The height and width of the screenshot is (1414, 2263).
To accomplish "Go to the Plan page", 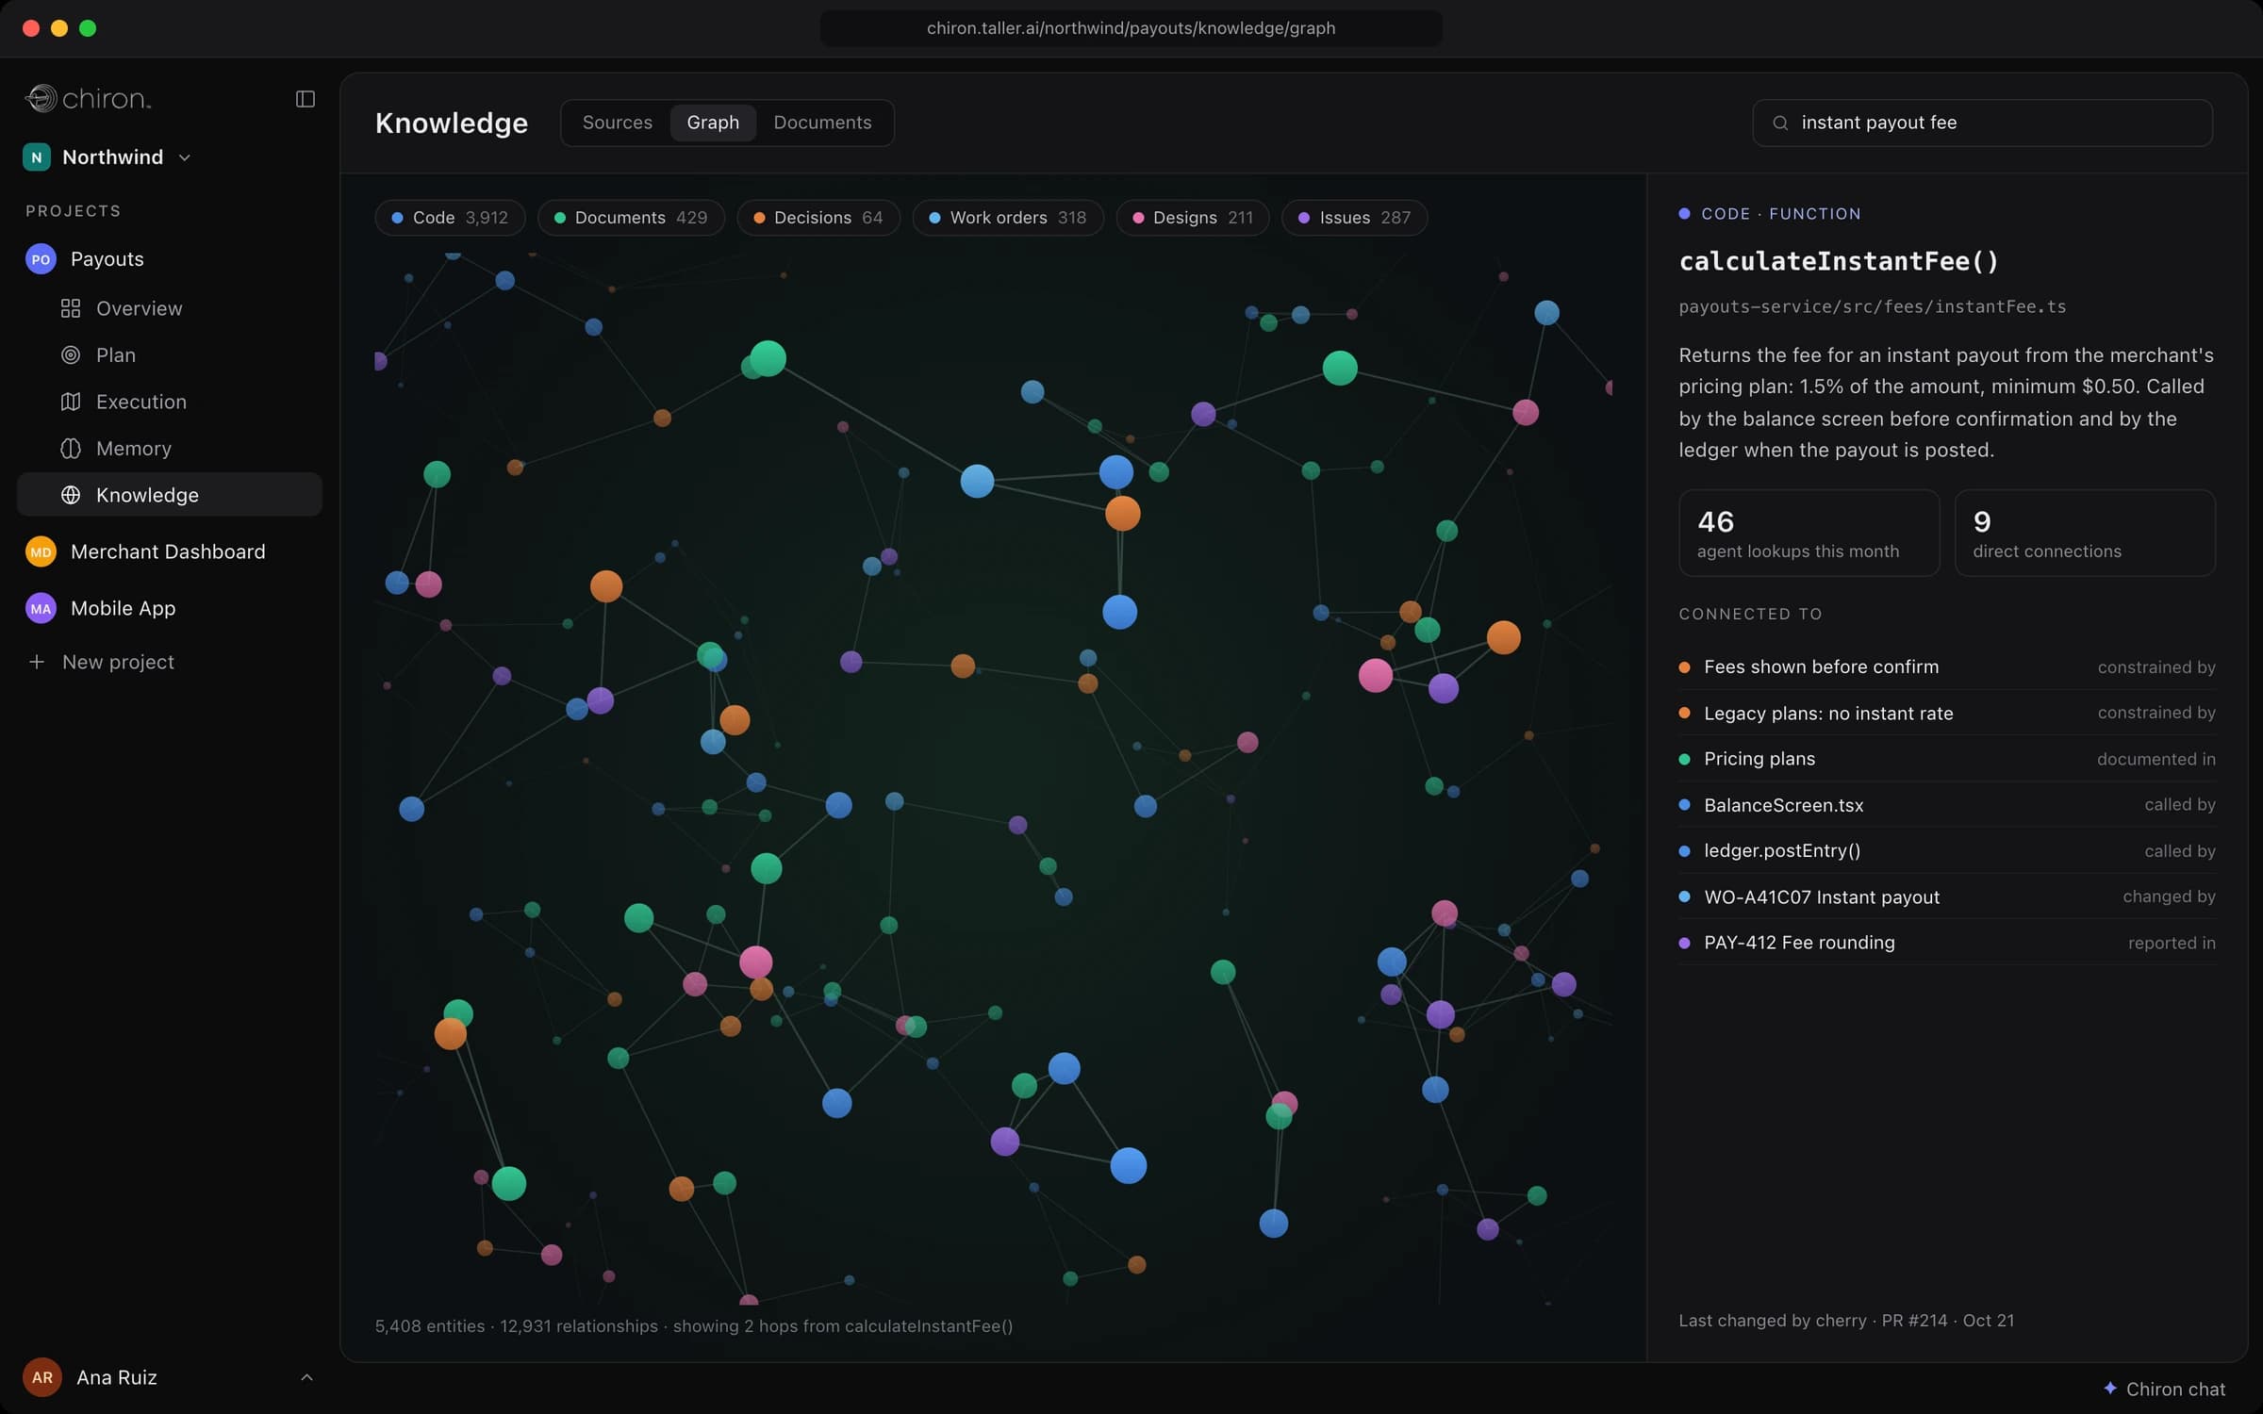I will (170, 355).
